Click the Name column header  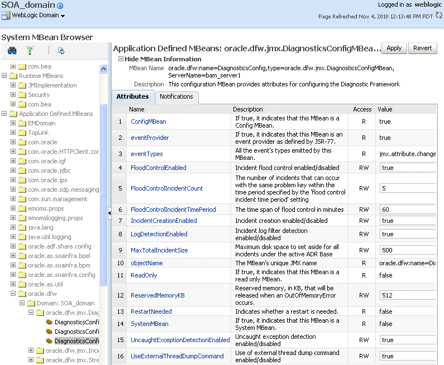[x=136, y=109]
